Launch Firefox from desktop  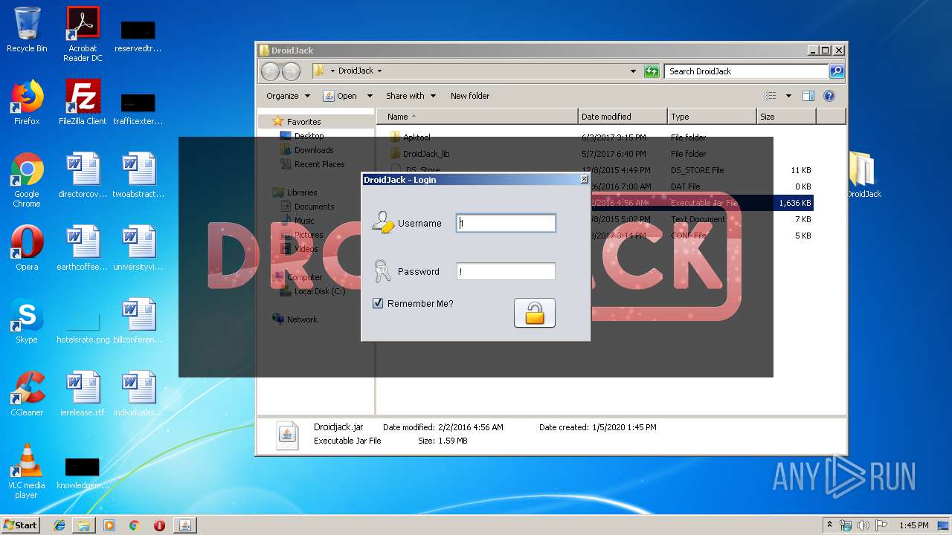[27, 103]
